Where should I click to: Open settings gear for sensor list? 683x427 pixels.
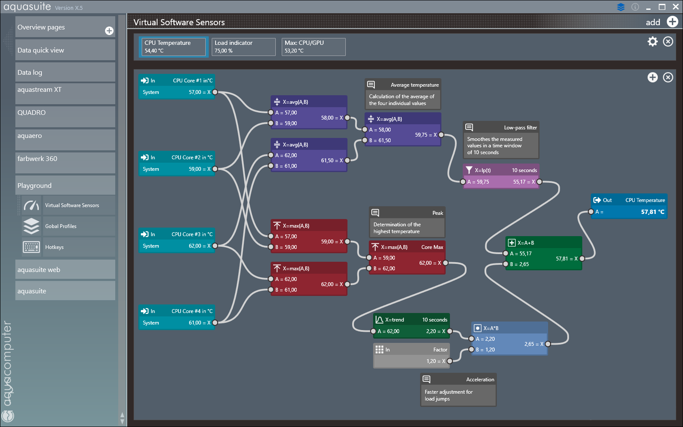coord(653,41)
